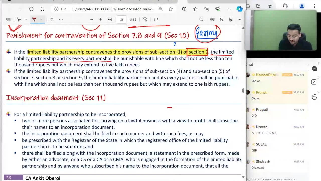Image resolution: width=321 pixels, height=181 pixels.
Task: Open the Copilot sidebar
Action: tap(239, 9)
